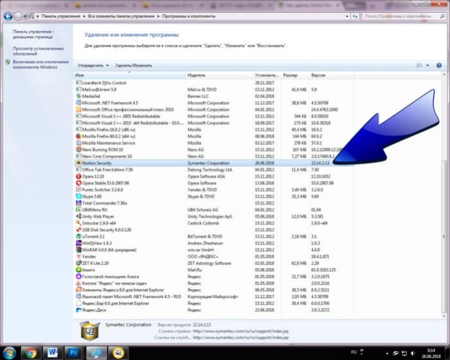Click Панель управления breadcrumb segment
The width and height of the screenshot is (450, 360).
click(x=61, y=16)
